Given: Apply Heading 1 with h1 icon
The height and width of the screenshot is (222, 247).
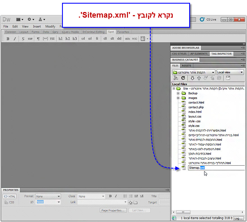Looking at the screenshot, I should click(x=61, y=39).
